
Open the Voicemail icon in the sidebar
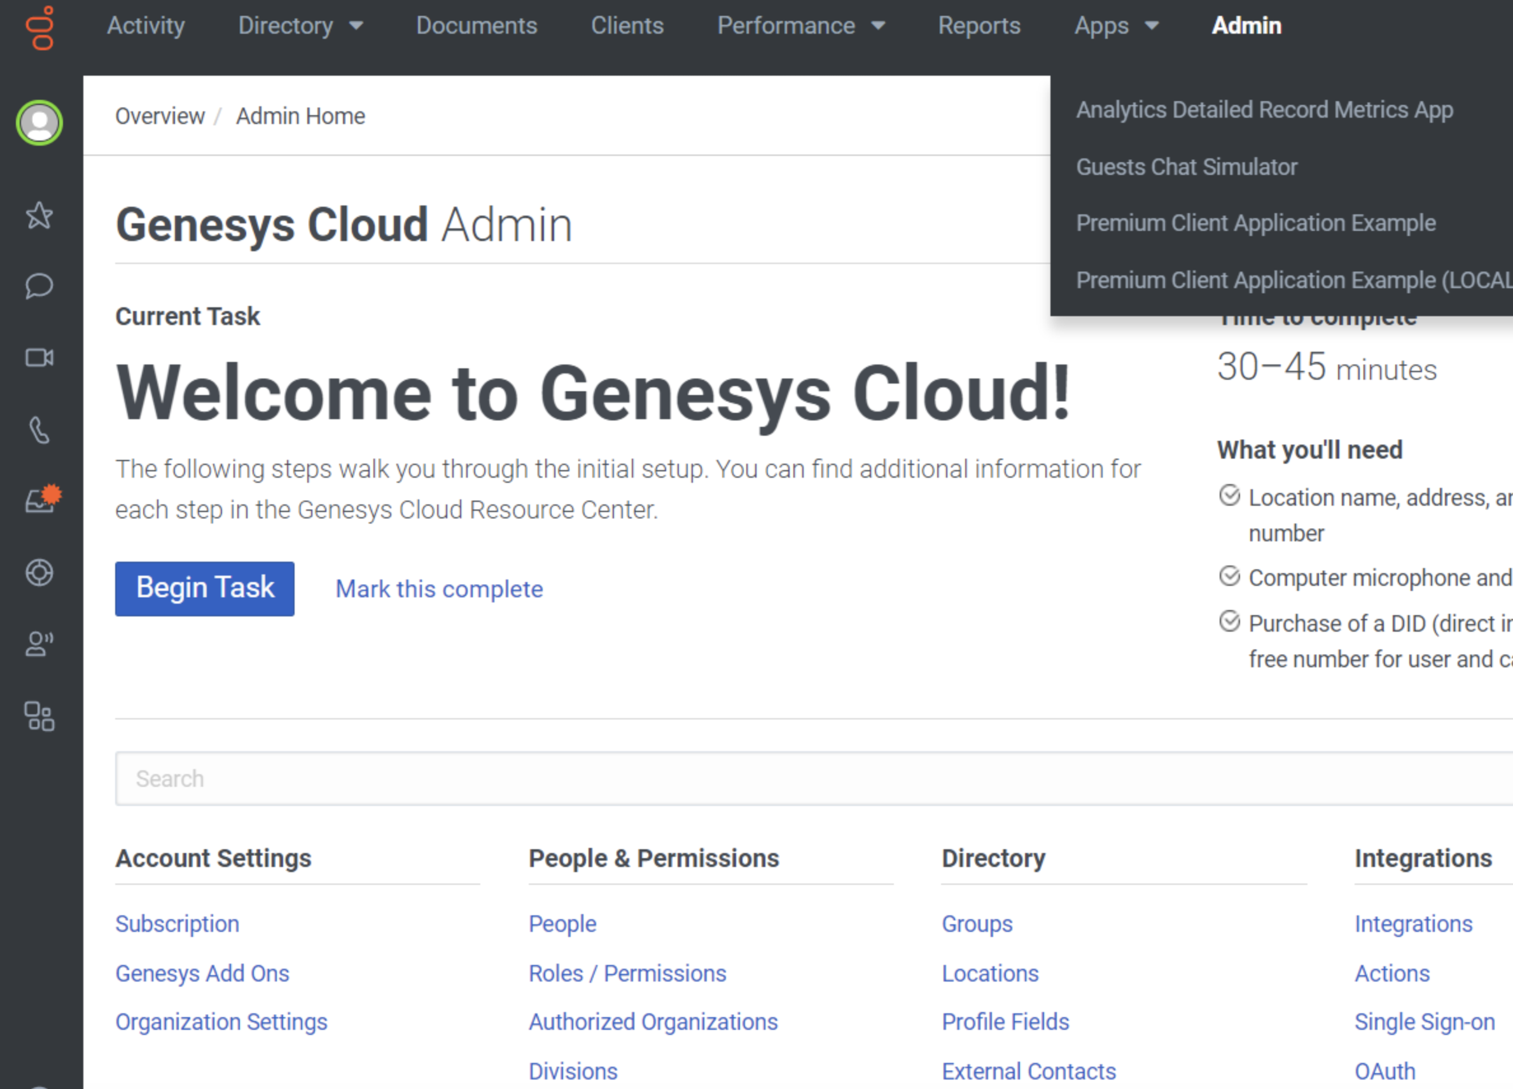click(38, 643)
